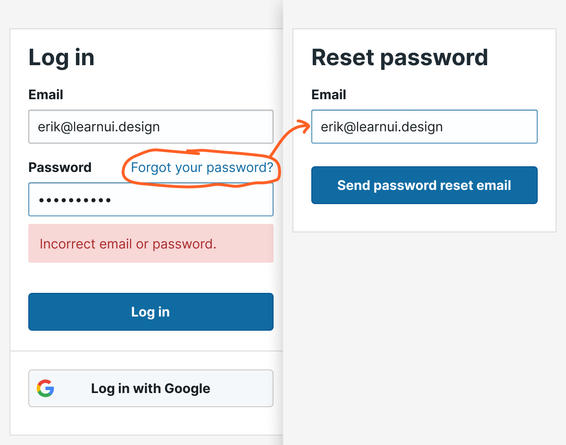Open the "Forgot your password?" link
The width and height of the screenshot is (566, 445).
[x=202, y=167]
